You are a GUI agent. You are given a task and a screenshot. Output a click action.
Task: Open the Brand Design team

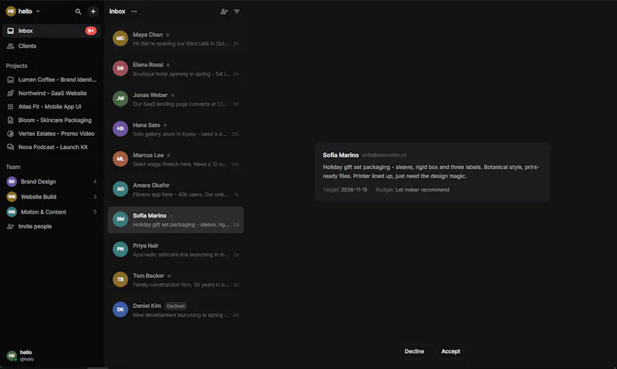click(x=52, y=181)
